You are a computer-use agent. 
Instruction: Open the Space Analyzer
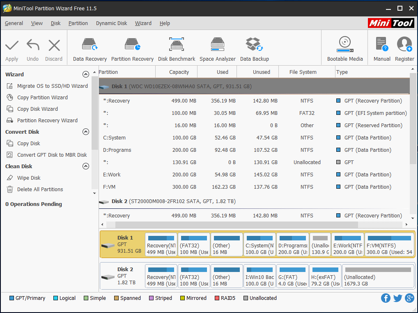pyautogui.click(x=217, y=48)
